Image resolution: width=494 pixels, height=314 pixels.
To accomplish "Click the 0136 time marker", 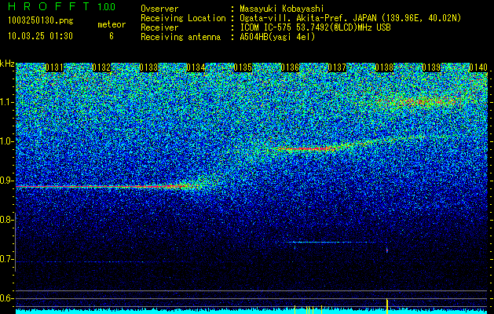I will 290,68.
